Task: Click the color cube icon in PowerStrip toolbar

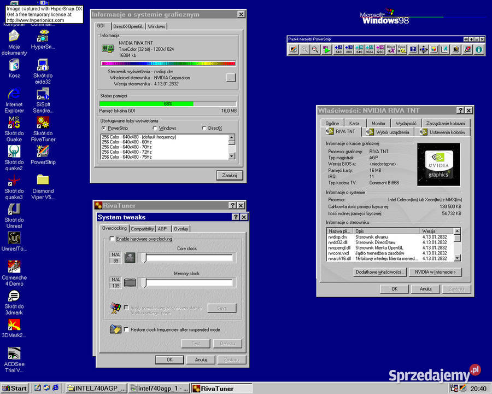Action: click(434, 50)
